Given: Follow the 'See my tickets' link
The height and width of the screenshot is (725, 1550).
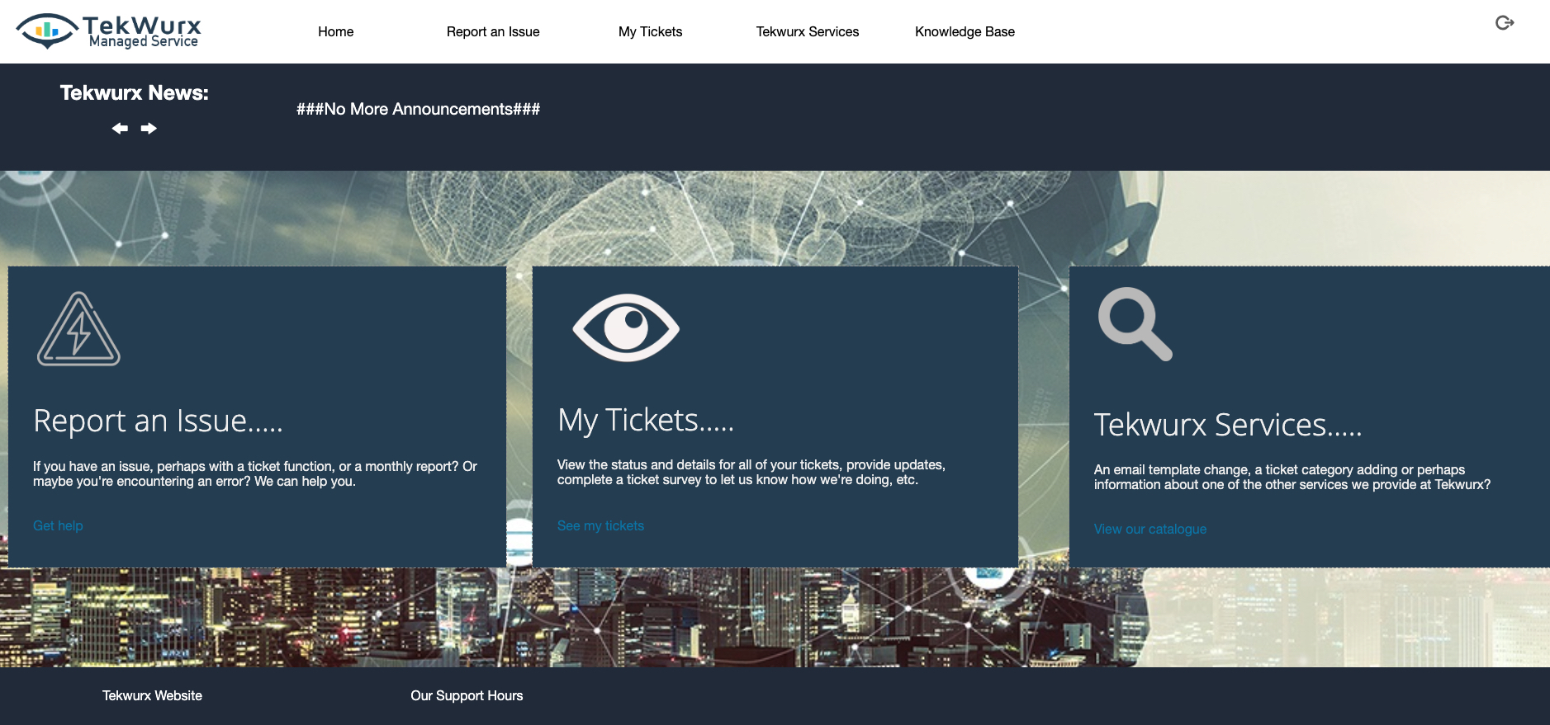Looking at the screenshot, I should [600, 525].
